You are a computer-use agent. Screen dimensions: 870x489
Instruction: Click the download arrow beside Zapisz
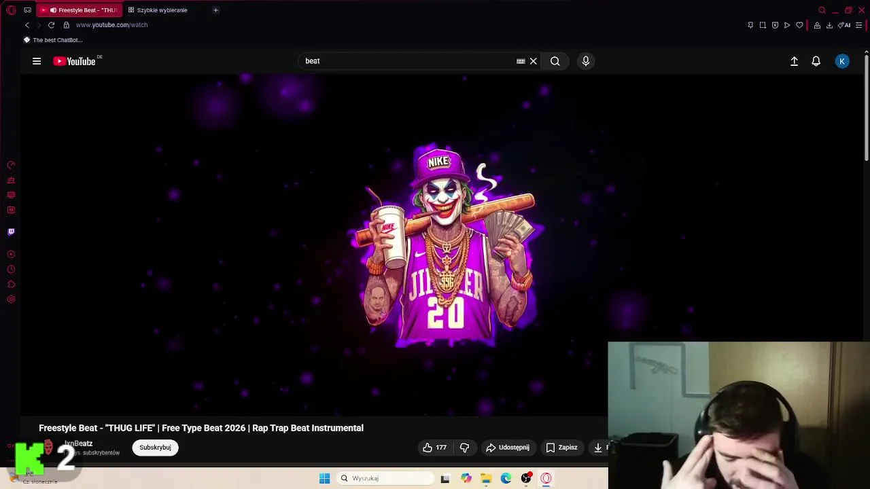click(x=598, y=448)
